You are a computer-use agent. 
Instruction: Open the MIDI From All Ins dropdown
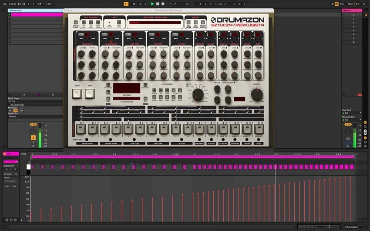[x=35, y=101]
